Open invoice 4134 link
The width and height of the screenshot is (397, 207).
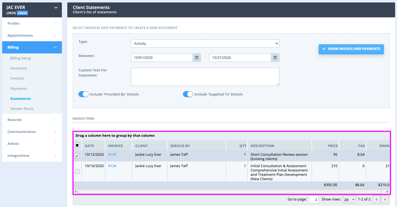[112, 166]
